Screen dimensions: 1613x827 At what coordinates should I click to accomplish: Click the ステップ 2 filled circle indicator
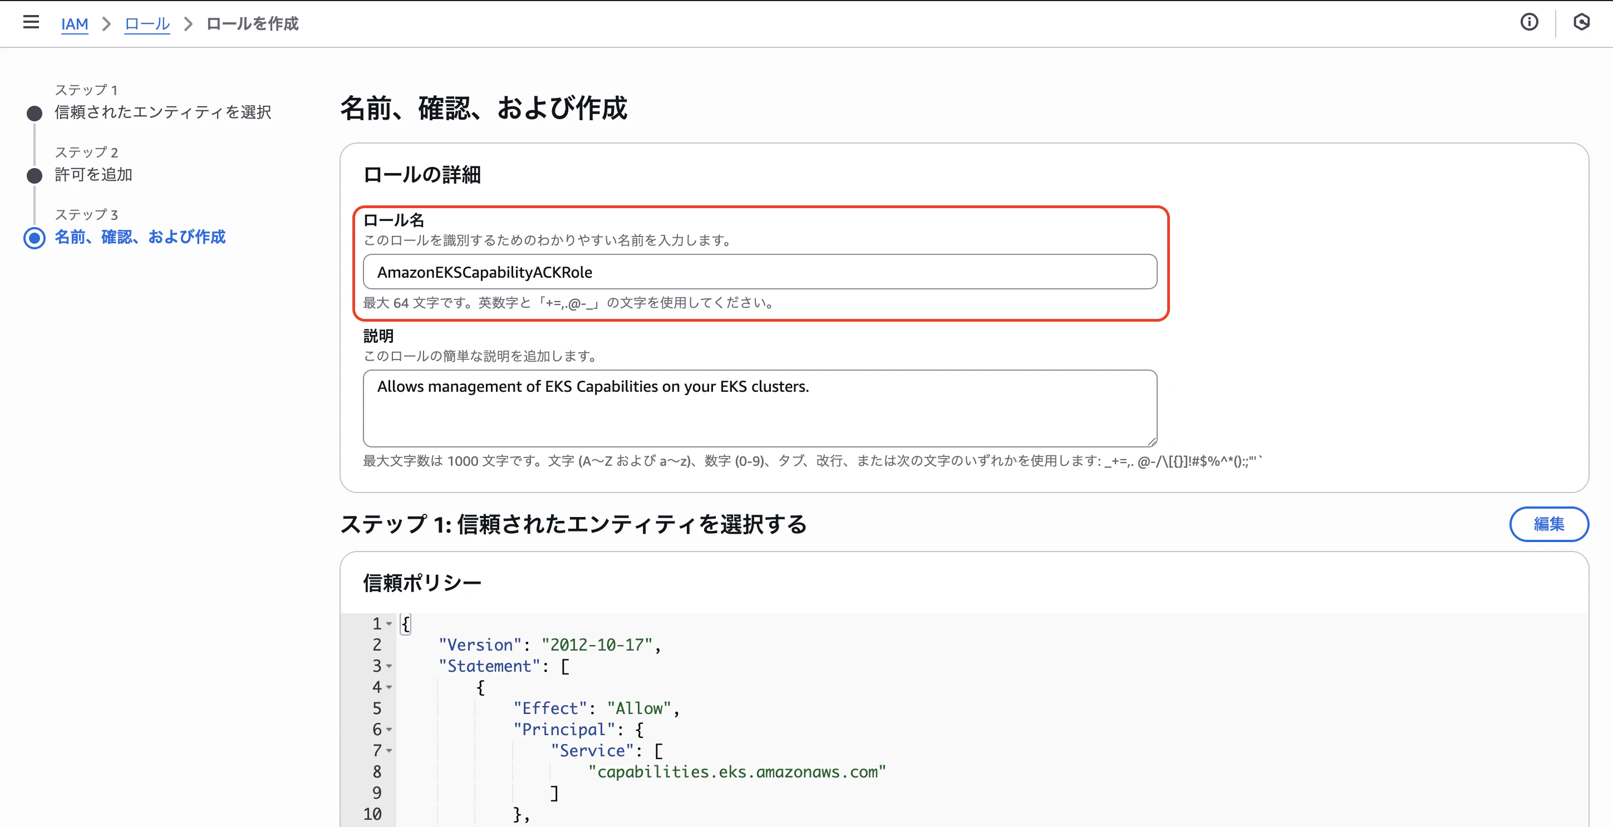click(34, 176)
